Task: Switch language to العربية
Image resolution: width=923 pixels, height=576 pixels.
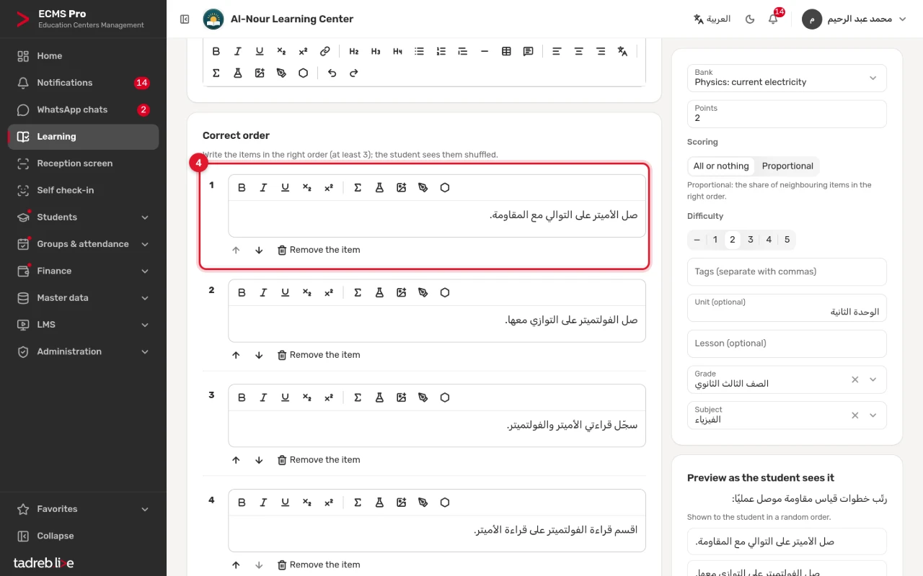Action: tap(712, 19)
